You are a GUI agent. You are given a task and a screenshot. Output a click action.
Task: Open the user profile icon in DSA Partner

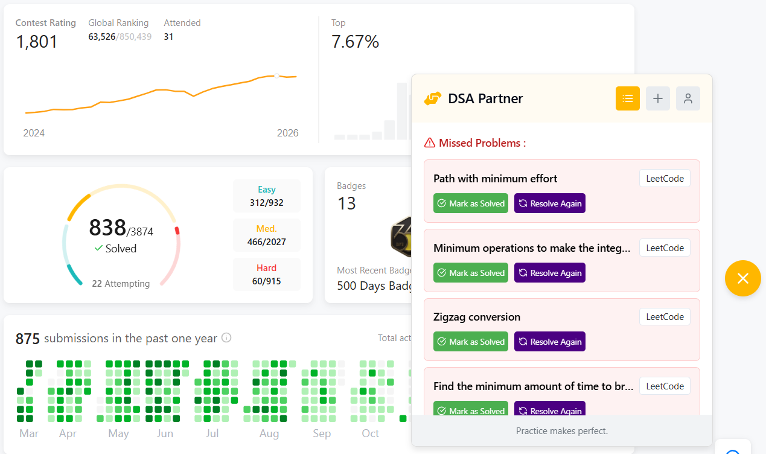tap(688, 98)
